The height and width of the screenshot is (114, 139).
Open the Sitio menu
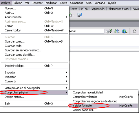[89, 3]
